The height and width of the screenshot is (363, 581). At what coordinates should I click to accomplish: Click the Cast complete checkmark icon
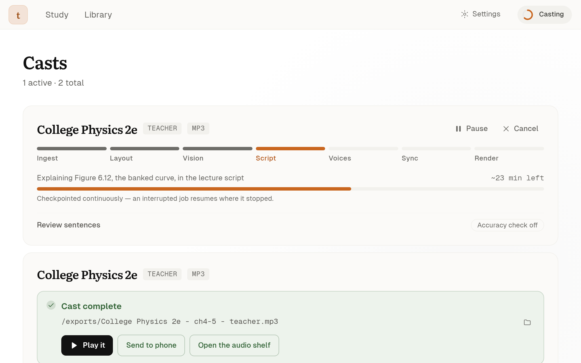(51, 305)
